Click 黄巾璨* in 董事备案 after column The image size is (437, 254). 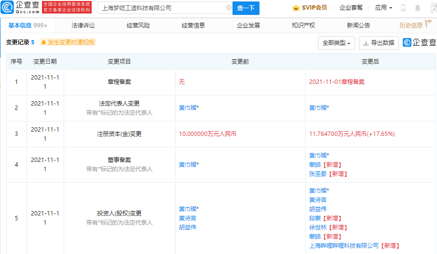[319, 155]
